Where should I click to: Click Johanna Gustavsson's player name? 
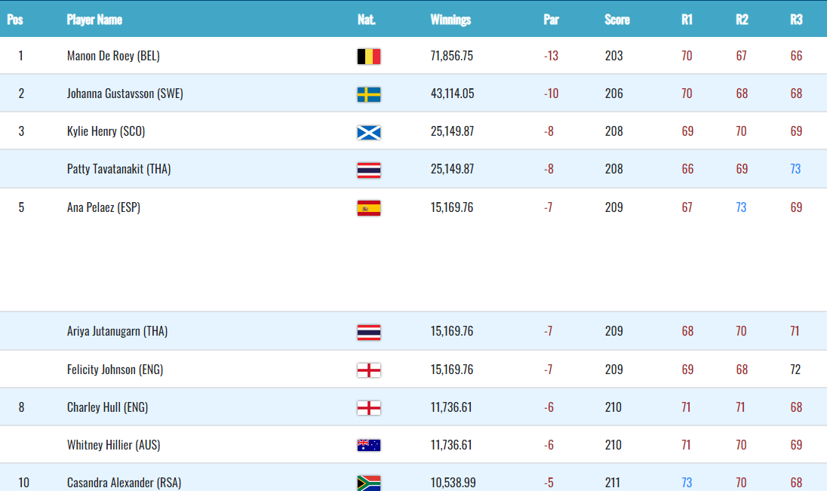(125, 94)
